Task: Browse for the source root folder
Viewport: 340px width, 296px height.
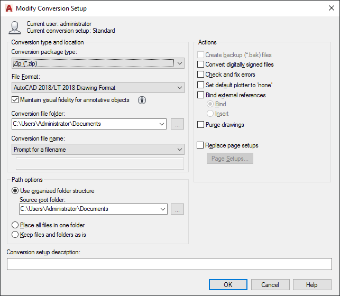Action: pos(177,209)
